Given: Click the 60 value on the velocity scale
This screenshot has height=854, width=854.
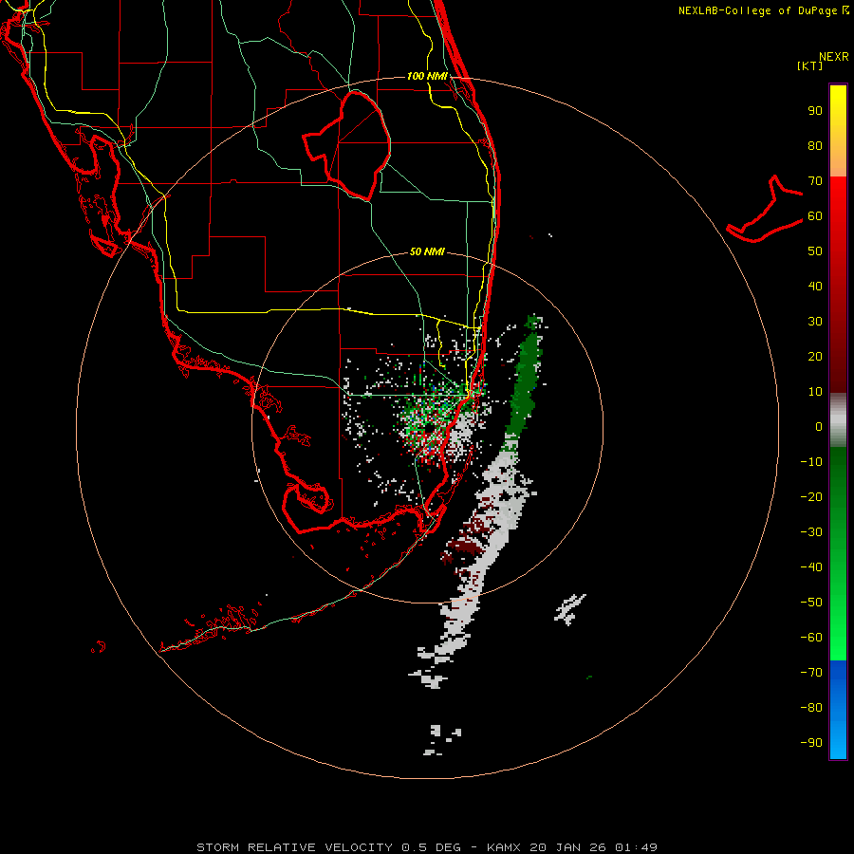Looking at the screenshot, I should coord(815,215).
